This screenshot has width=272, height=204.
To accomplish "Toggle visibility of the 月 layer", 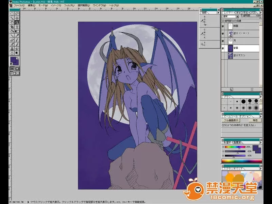I will point(223,40).
